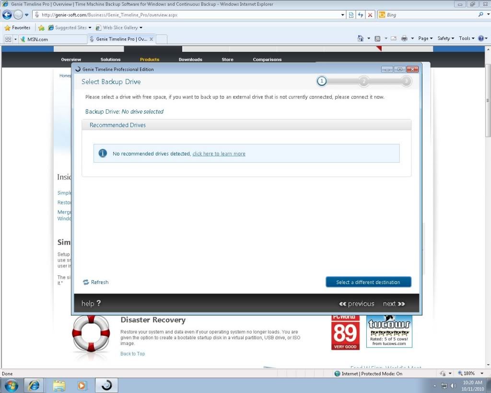The image size is (491, 393).
Task: Toggle Compatibility View icon in address bar
Action: 351,15
